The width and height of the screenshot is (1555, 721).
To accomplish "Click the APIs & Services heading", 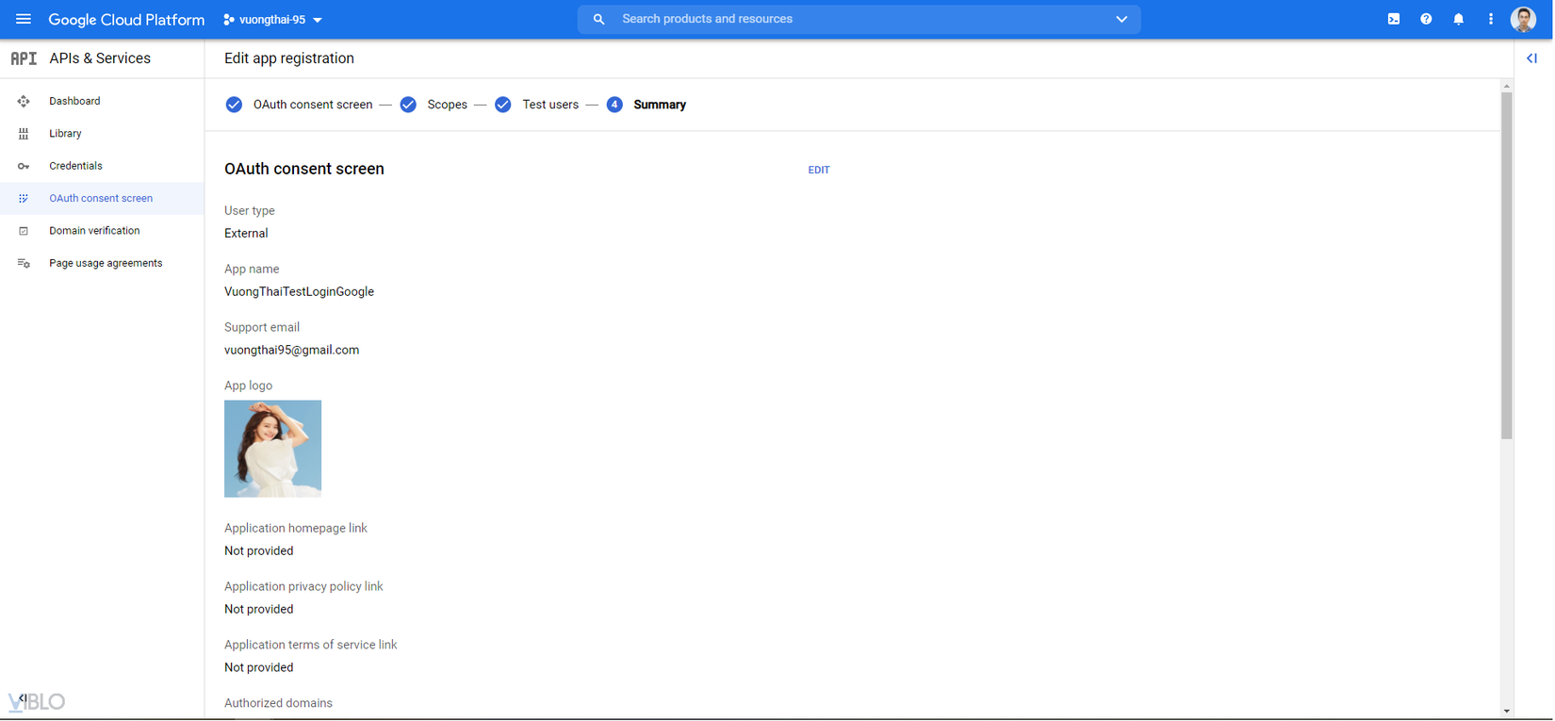I will tap(100, 58).
